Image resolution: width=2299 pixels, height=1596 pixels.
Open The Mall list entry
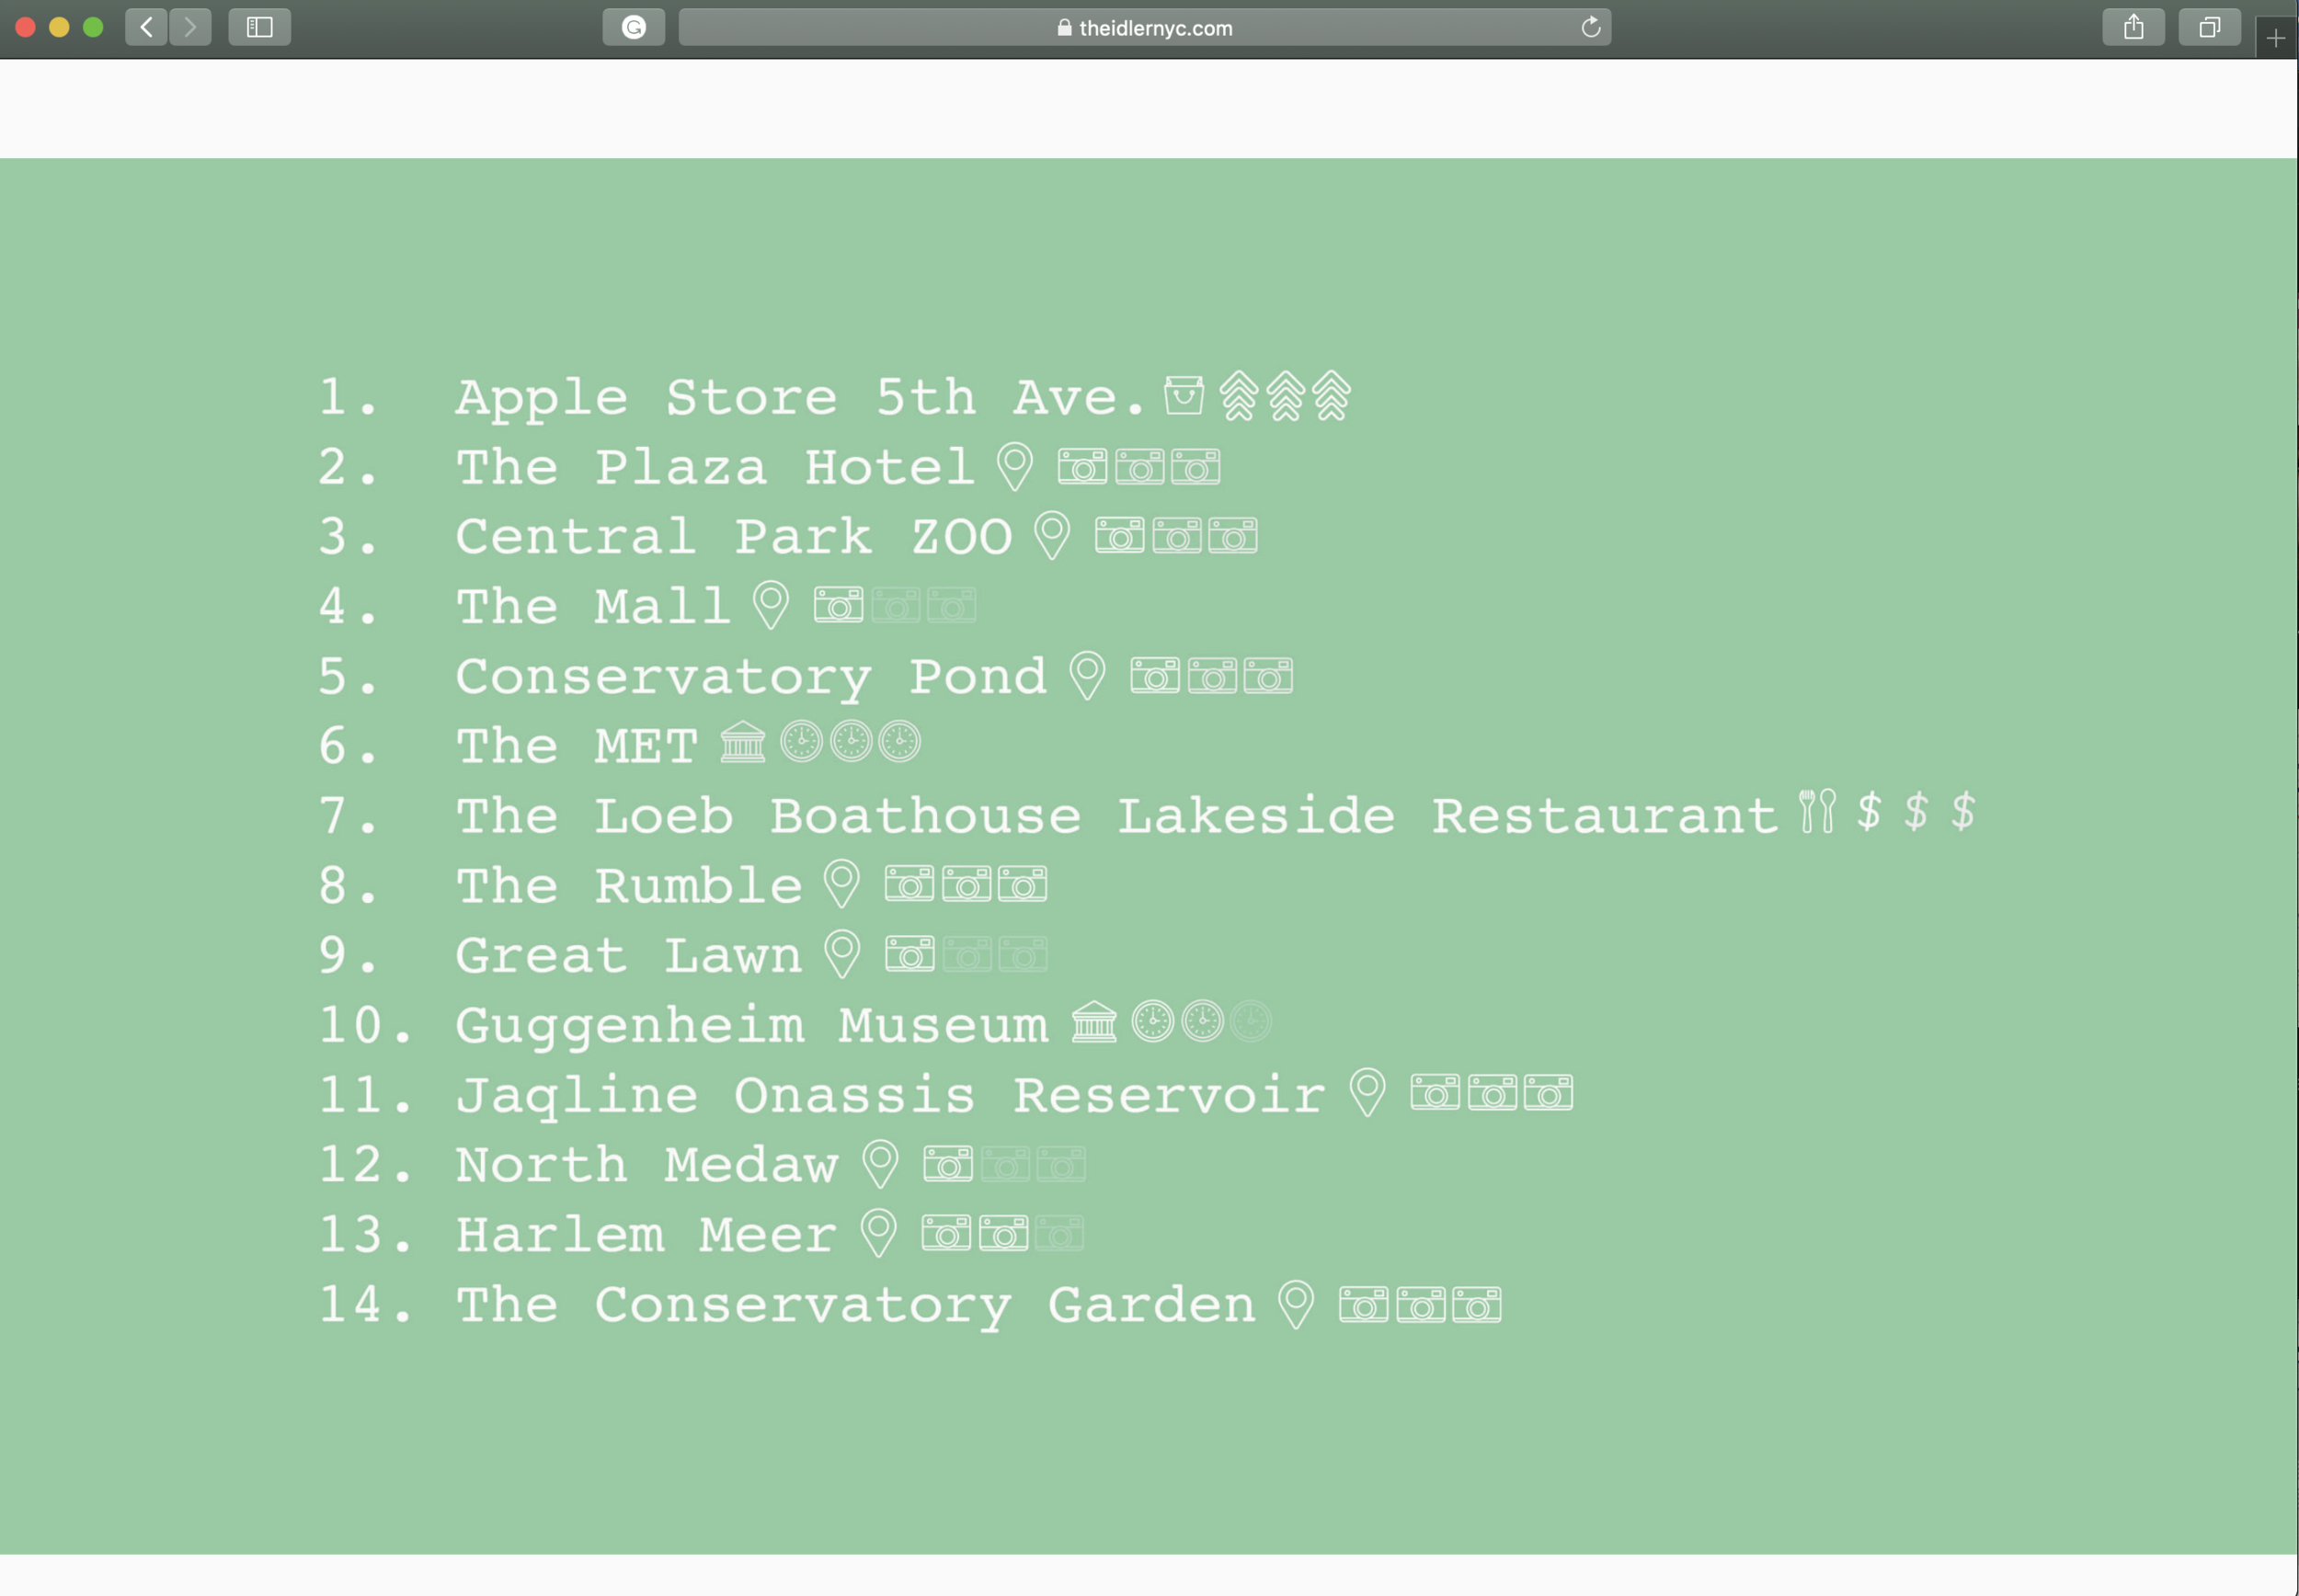point(593,606)
